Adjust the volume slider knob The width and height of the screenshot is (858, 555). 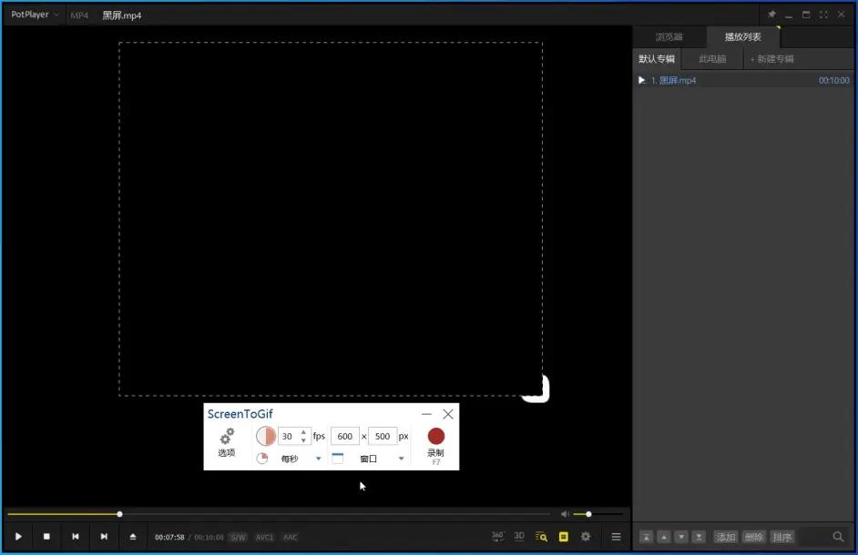(588, 514)
